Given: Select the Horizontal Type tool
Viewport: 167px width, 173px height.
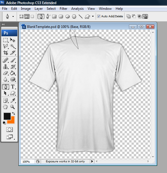Looking at the screenshot, I should 13,87.
